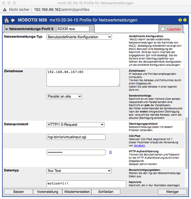The width and height of the screenshot is (191, 199).
Task: Click the lock icon beside password field
Action: (x=110, y=152)
